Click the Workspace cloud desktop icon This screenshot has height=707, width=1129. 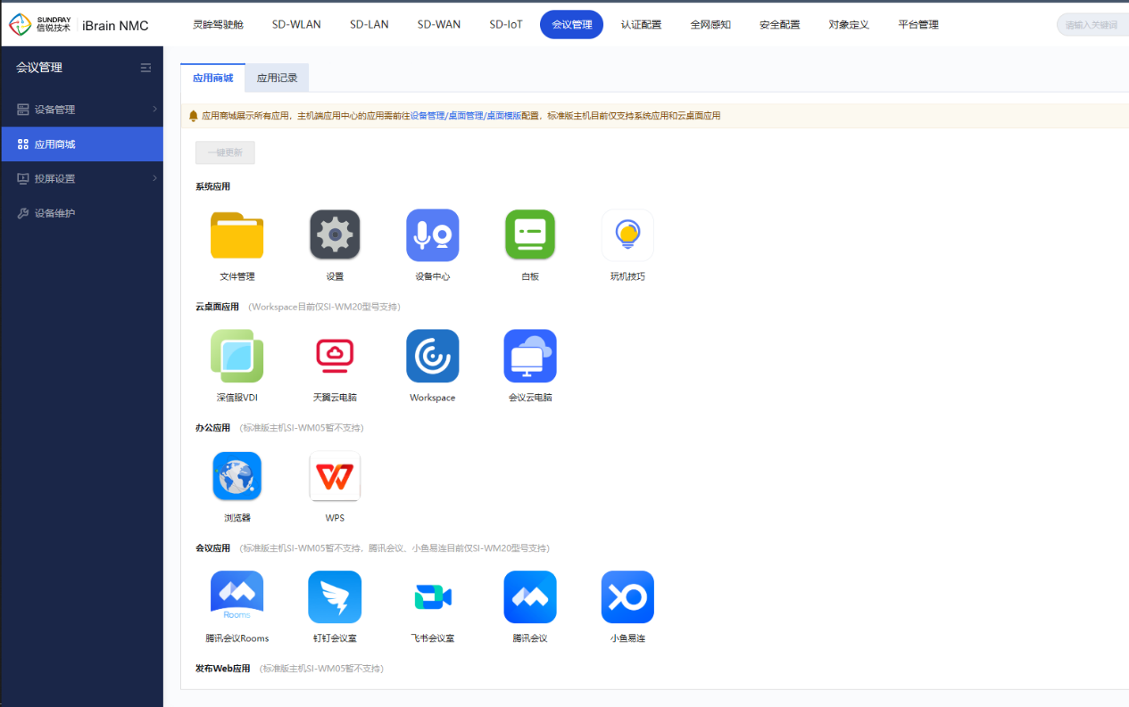432,356
